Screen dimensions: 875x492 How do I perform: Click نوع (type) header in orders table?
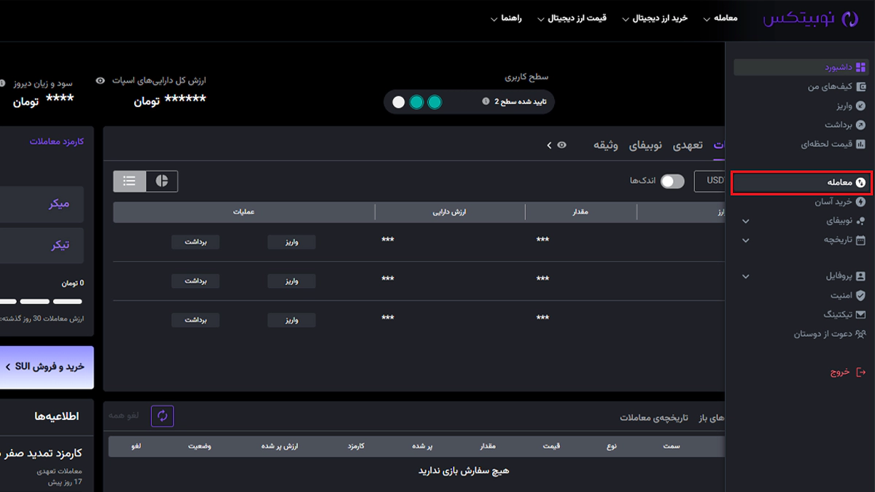612,446
